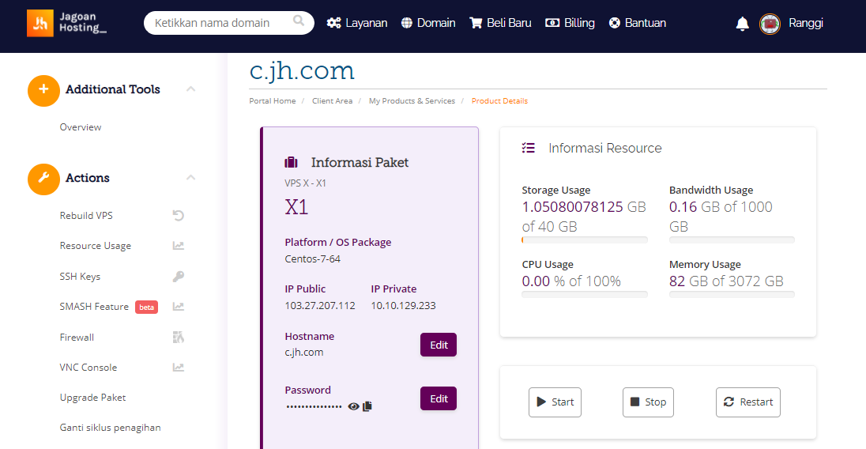
Task: Click the chart icon beside VNC Console
Action: click(x=178, y=368)
